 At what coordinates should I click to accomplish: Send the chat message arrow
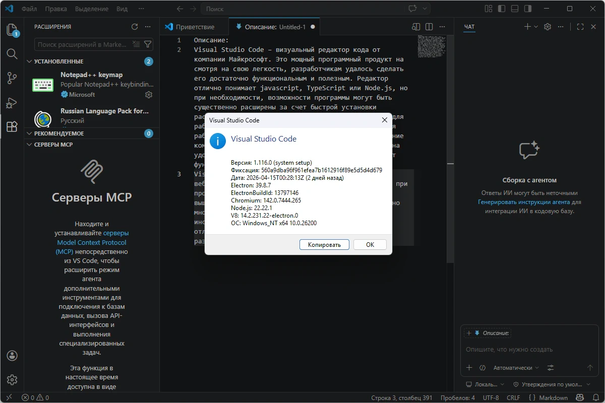pyautogui.click(x=590, y=368)
